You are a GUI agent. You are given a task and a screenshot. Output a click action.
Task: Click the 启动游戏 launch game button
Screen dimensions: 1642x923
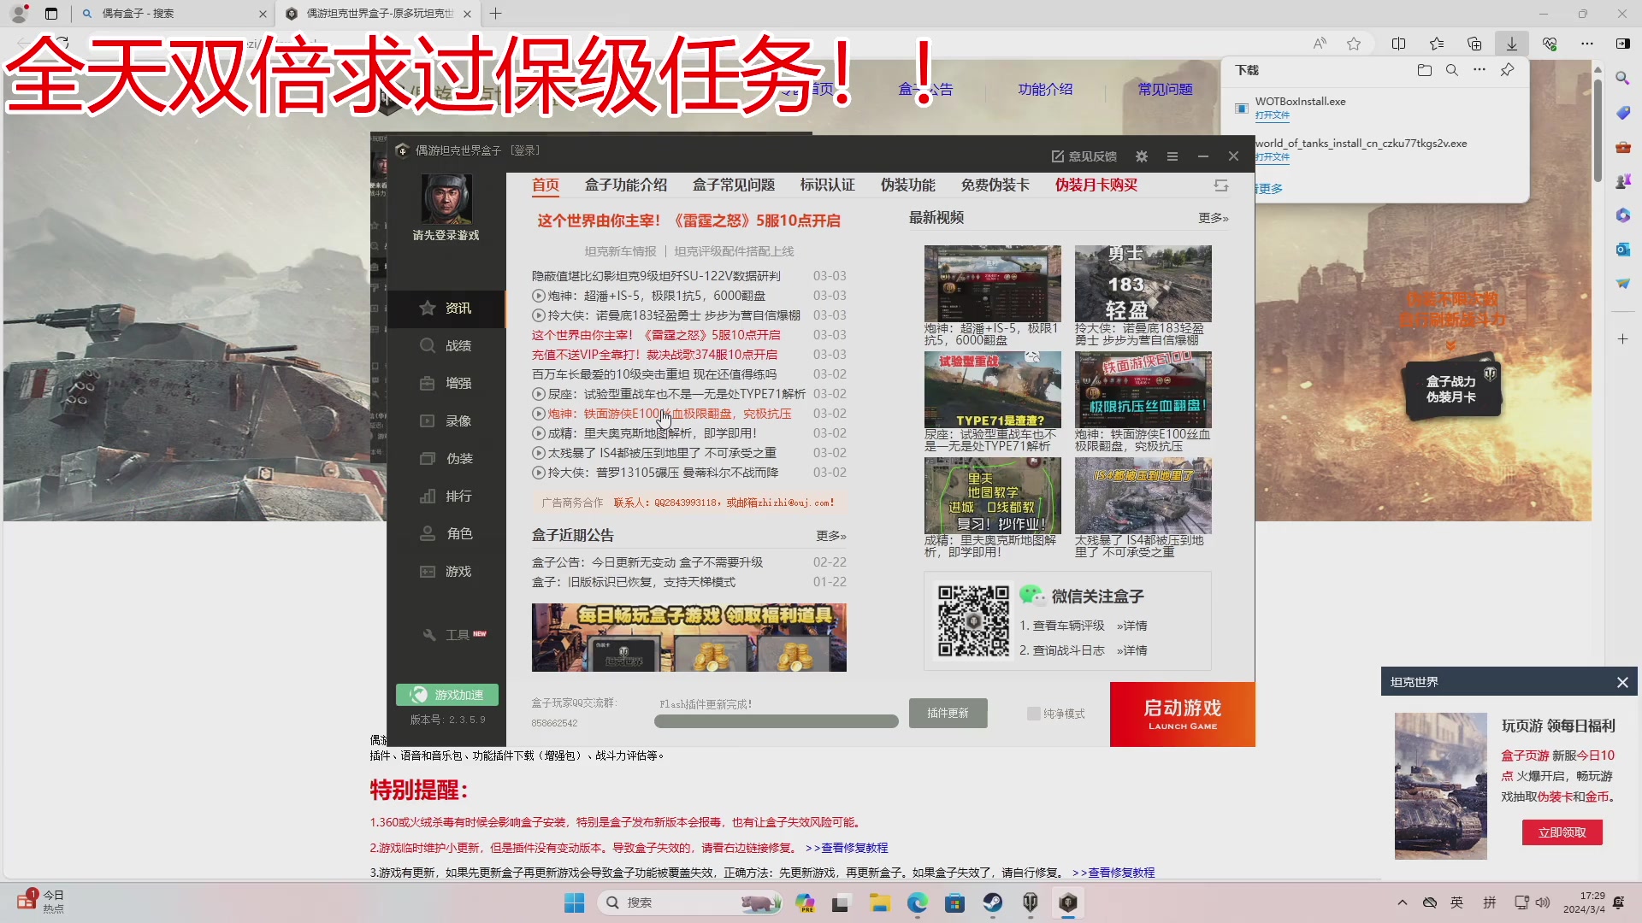pyautogui.click(x=1183, y=714)
